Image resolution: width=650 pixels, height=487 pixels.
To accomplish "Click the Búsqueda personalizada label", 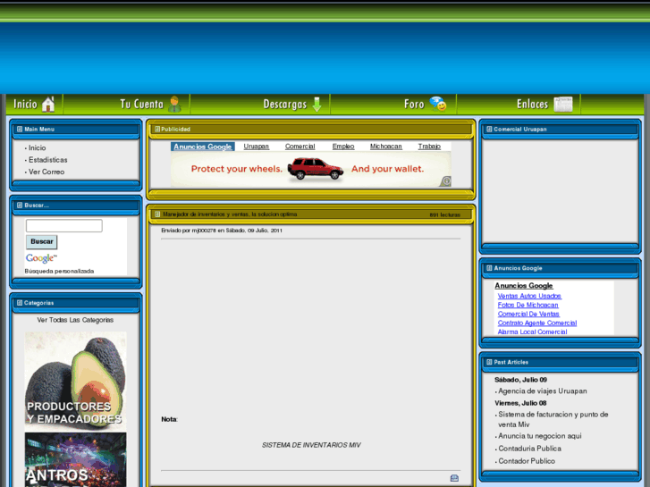I will pos(59,271).
